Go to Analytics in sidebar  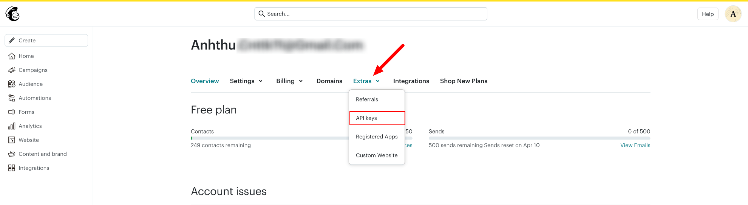[x=30, y=126]
